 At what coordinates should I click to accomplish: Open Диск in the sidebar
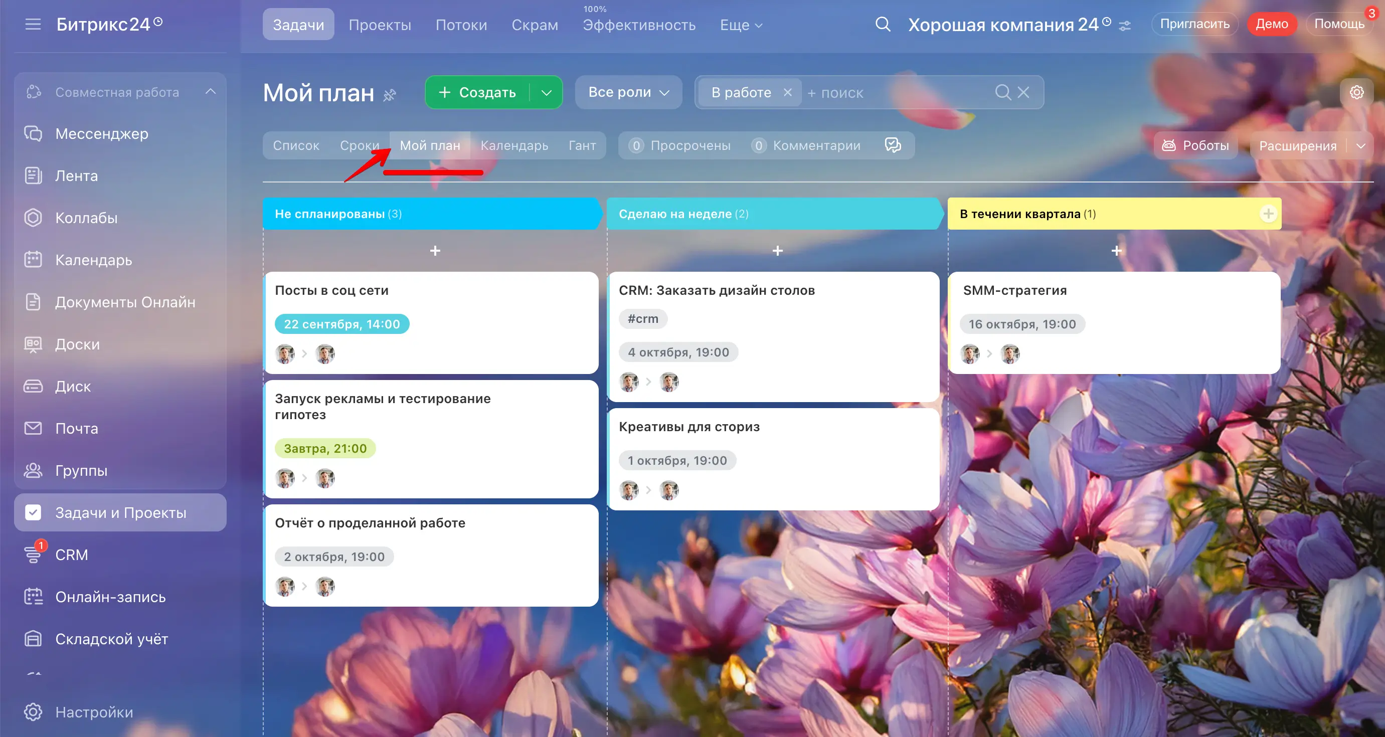click(x=73, y=386)
